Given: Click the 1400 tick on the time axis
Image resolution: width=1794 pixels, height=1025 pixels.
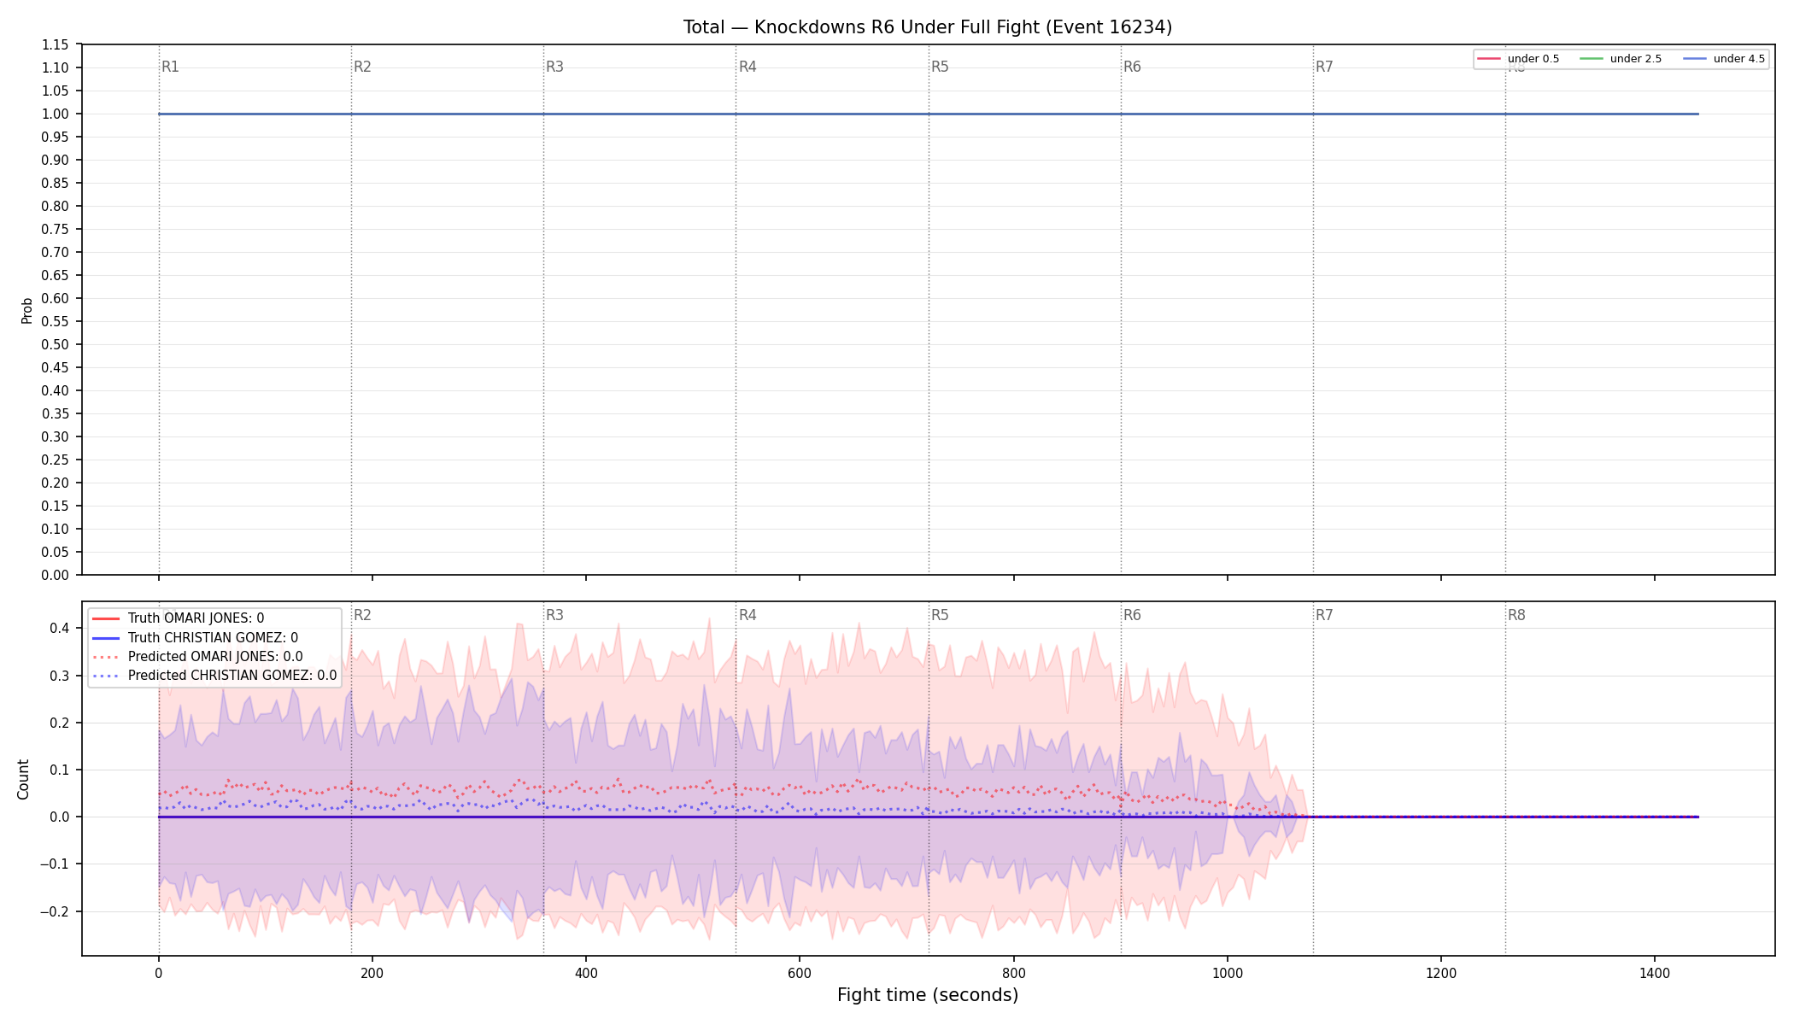Looking at the screenshot, I should click(1655, 973).
